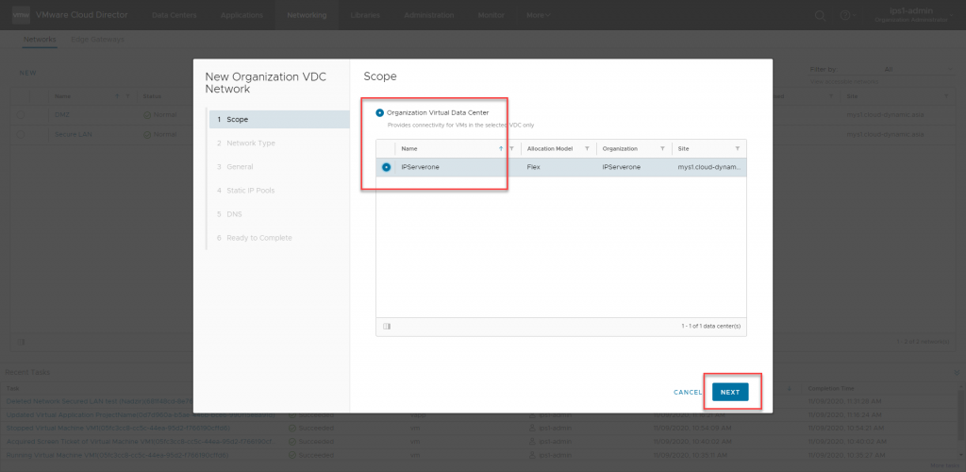Open the Monitor menu

491,15
